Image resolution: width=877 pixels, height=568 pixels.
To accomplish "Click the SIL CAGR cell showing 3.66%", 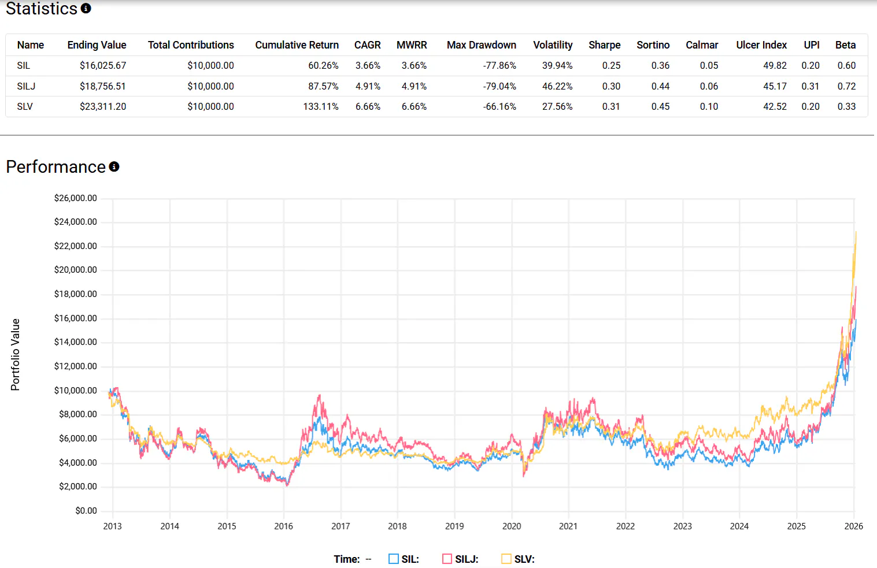I will (x=368, y=66).
